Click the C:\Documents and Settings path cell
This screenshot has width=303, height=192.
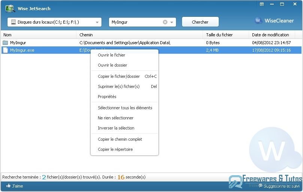[125, 43]
